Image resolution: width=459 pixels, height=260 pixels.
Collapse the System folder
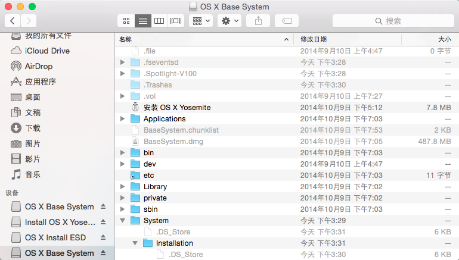pyautogui.click(x=123, y=221)
